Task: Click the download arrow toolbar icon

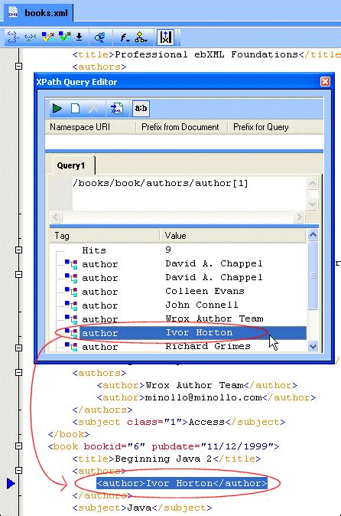Action: [80, 38]
